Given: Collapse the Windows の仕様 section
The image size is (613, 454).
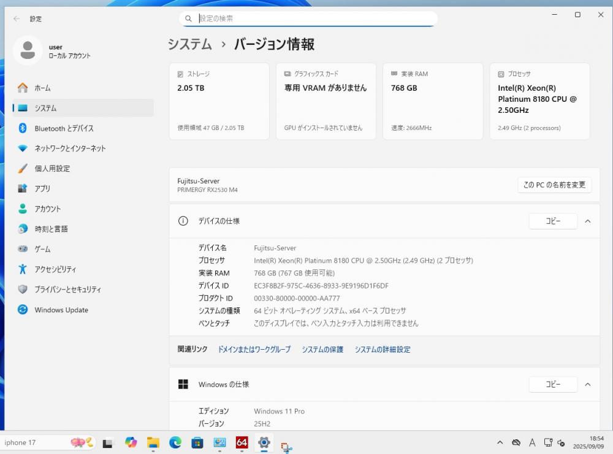Looking at the screenshot, I should click(x=588, y=384).
